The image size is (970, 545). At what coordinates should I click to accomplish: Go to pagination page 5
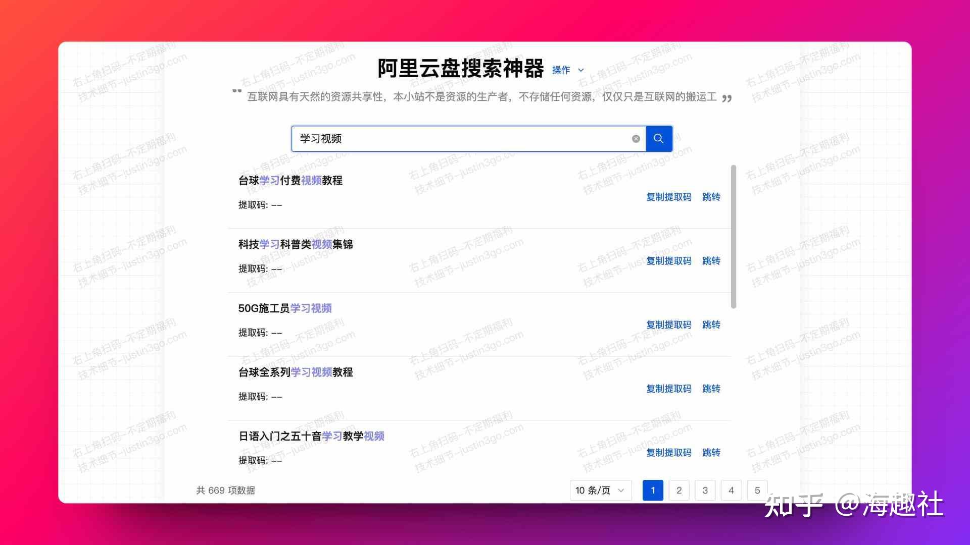point(757,490)
